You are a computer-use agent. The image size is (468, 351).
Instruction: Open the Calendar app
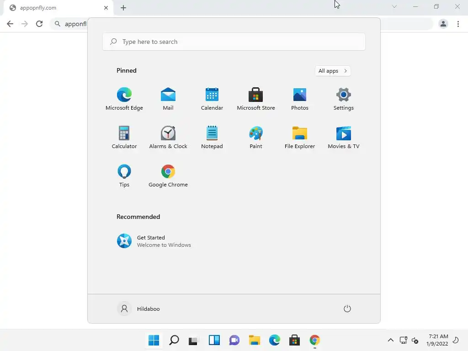[212, 99]
